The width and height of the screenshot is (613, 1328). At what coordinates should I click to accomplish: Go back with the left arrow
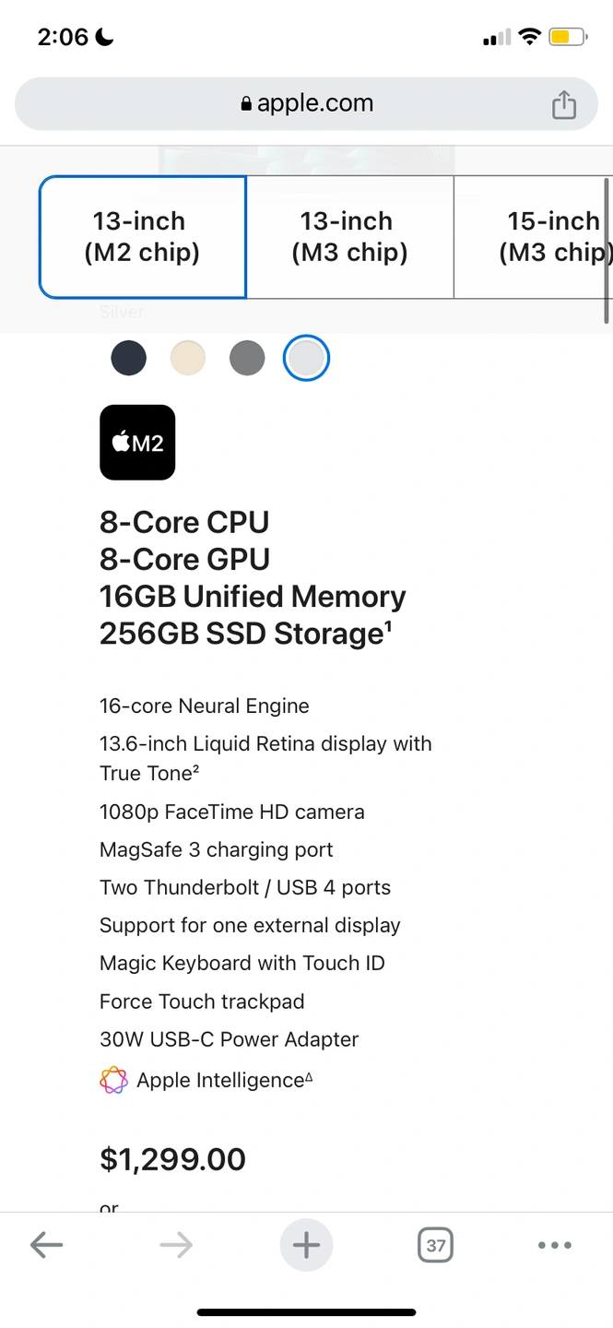[46, 1246]
